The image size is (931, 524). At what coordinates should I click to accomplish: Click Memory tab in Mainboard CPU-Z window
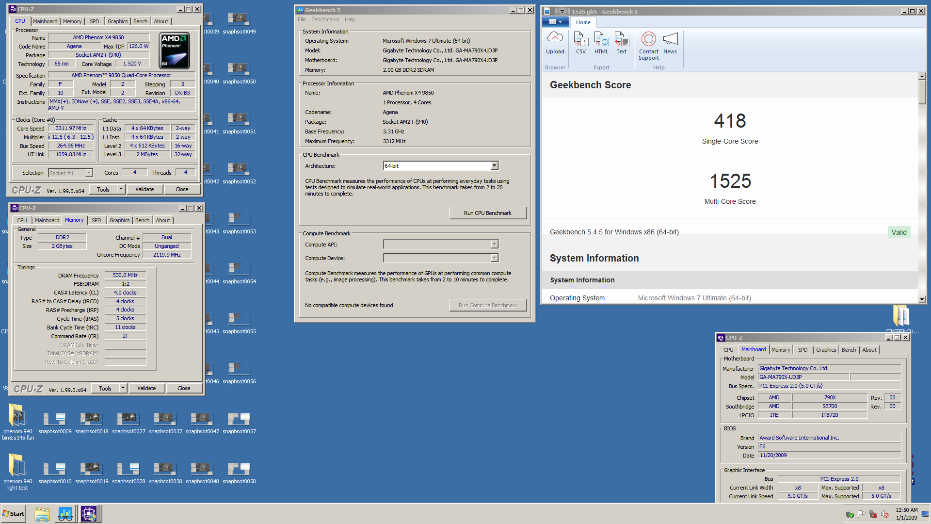click(781, 350)
